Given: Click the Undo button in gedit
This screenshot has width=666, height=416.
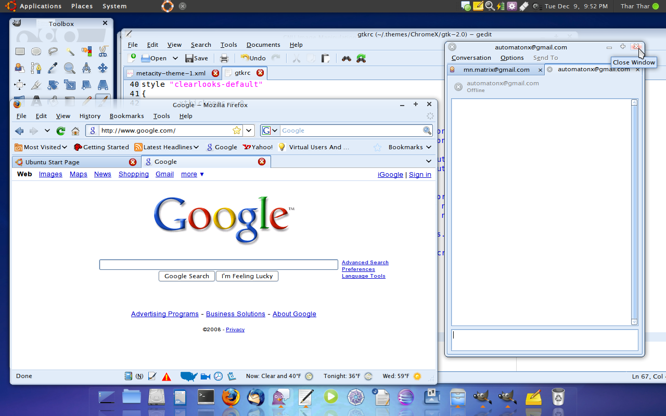Looking at the screenshot, I should click(253, 58).
